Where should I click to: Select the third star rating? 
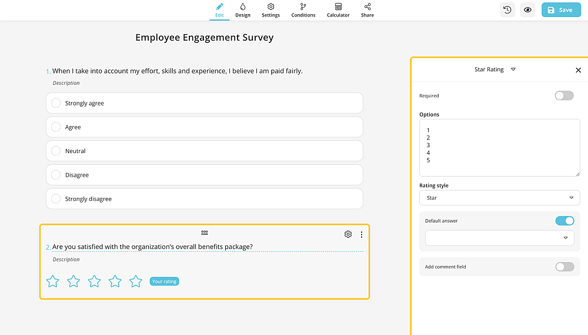click(94, 281)
